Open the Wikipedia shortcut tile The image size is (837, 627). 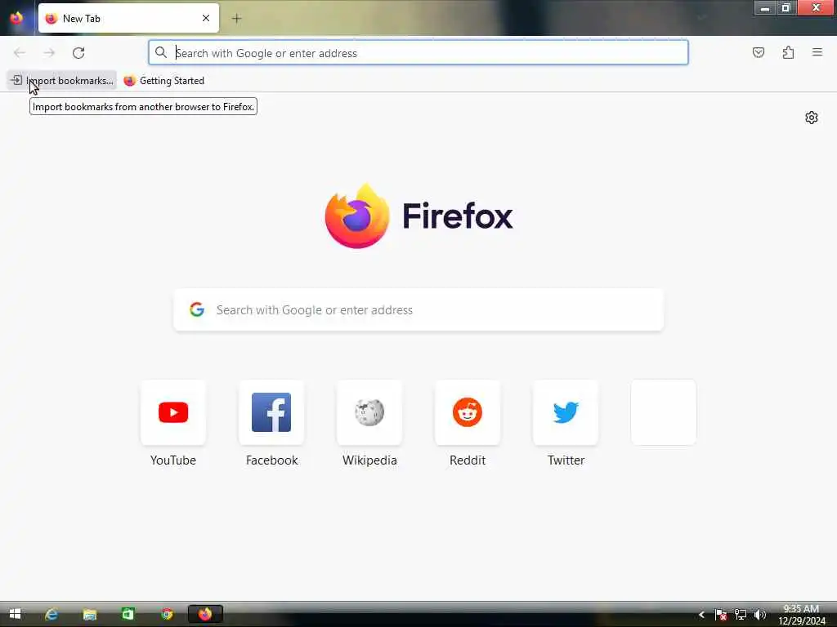click(369, 412)
